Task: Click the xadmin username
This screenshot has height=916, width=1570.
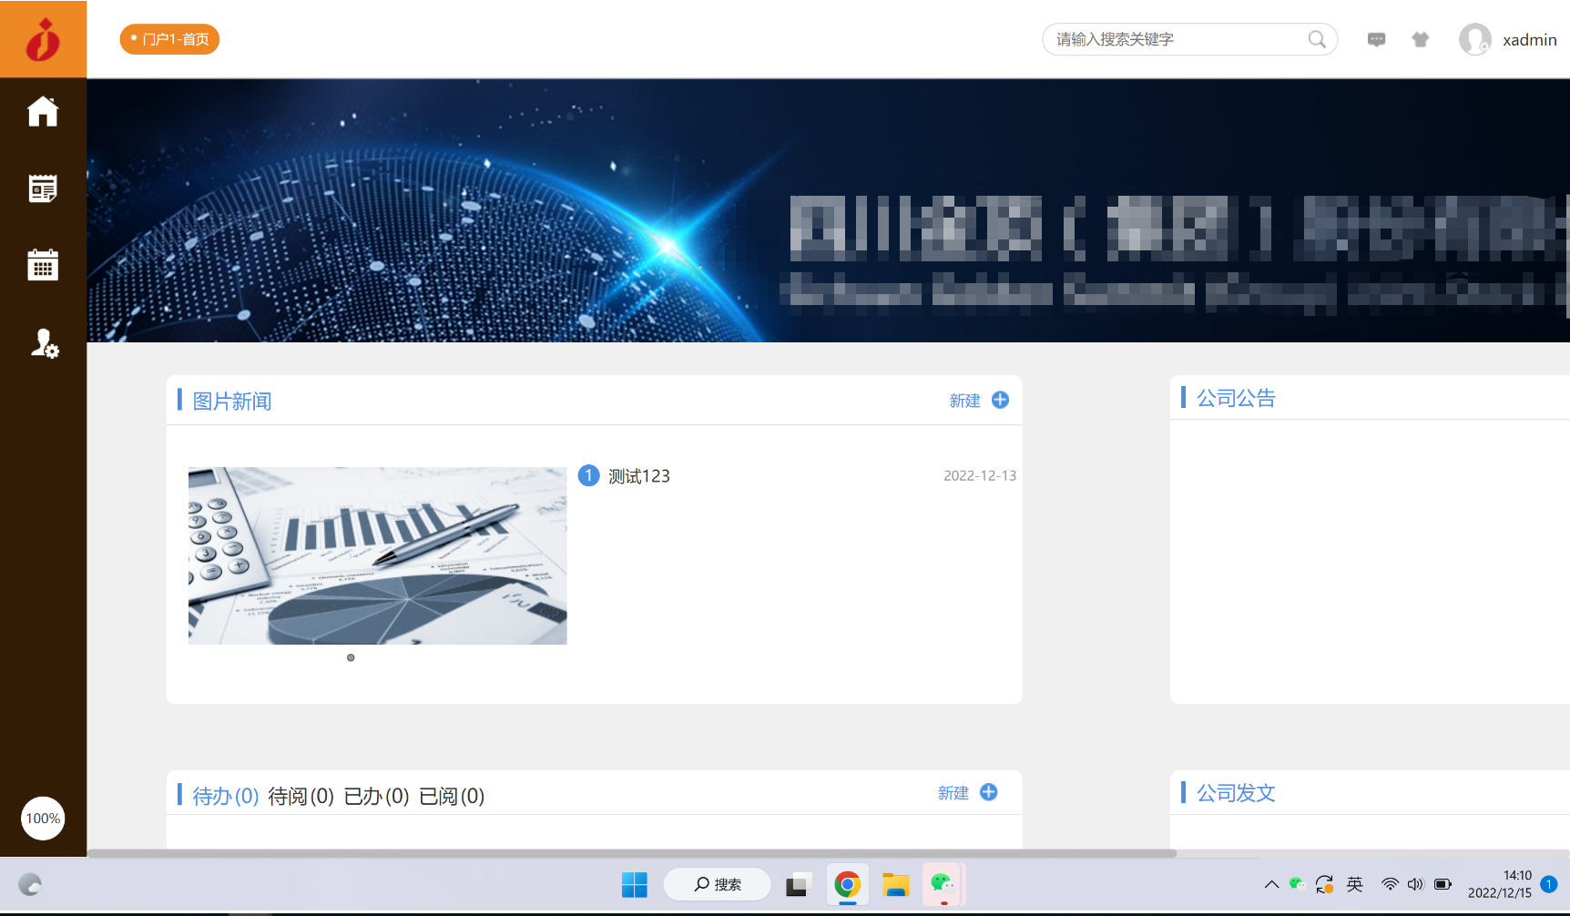Action: [1530, 40]
